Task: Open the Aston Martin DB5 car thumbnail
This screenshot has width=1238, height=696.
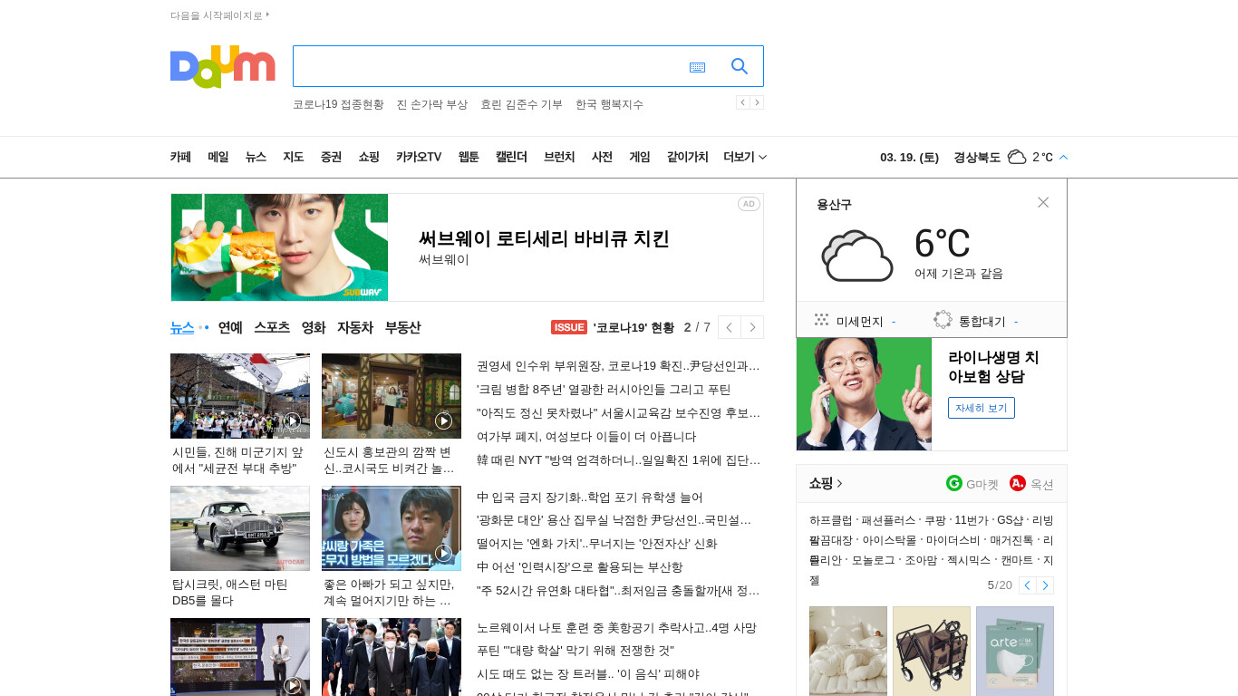Action: pos(240,528)
